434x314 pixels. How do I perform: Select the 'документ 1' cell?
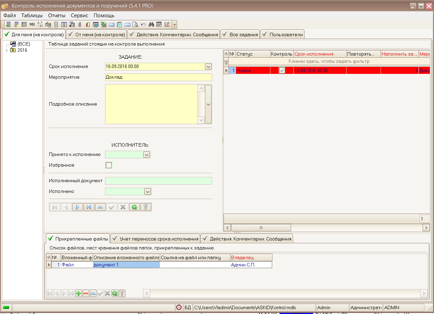[x=126, y=265]
